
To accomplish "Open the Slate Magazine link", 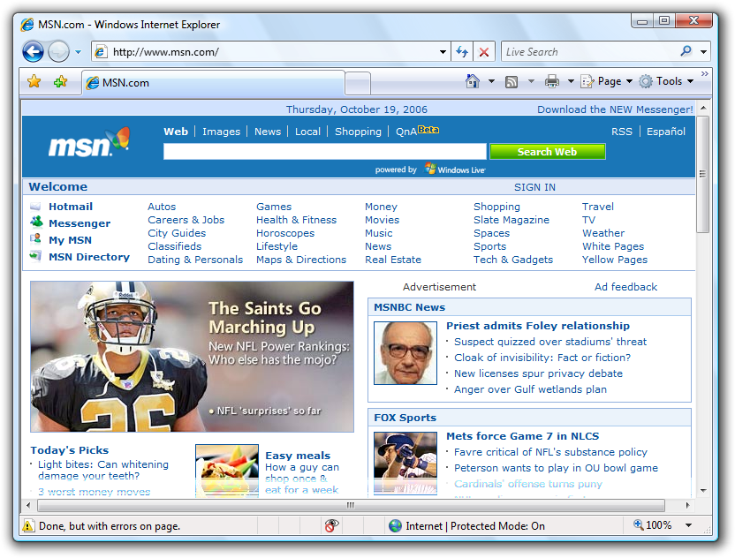I will click(x=511, y=220).
